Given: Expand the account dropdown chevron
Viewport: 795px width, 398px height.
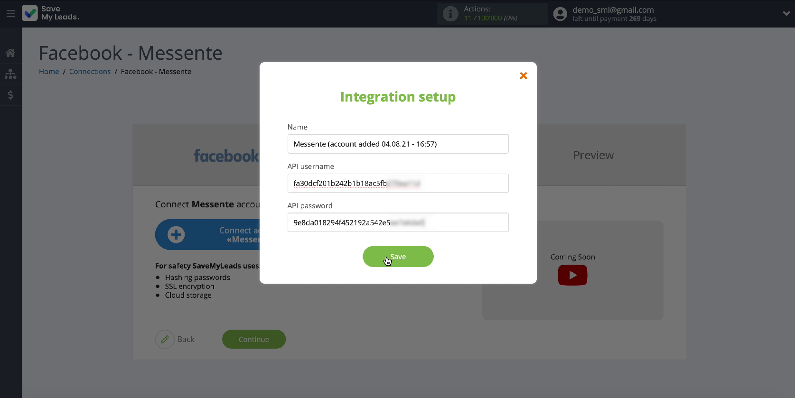Looking at the screenshot, I should tap(786, 14).
